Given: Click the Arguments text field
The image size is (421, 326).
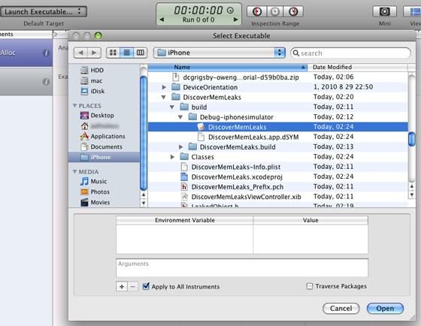Looking at the screenshot, I should (242, 267).
